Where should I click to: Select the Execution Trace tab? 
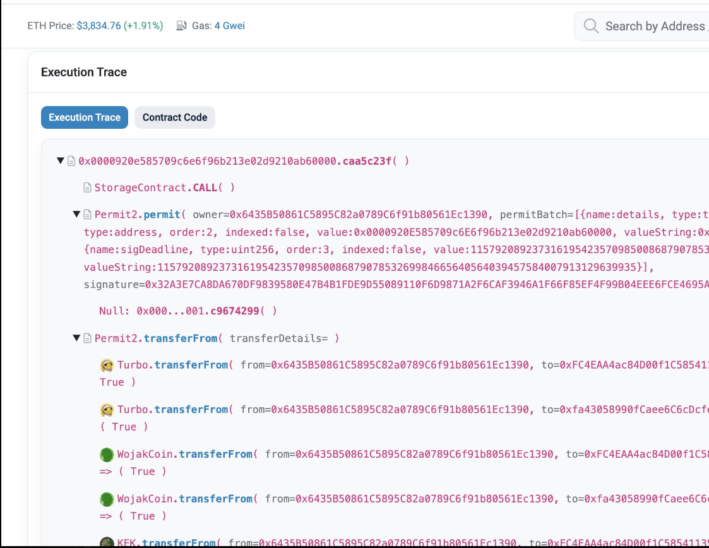click(85, 117)
